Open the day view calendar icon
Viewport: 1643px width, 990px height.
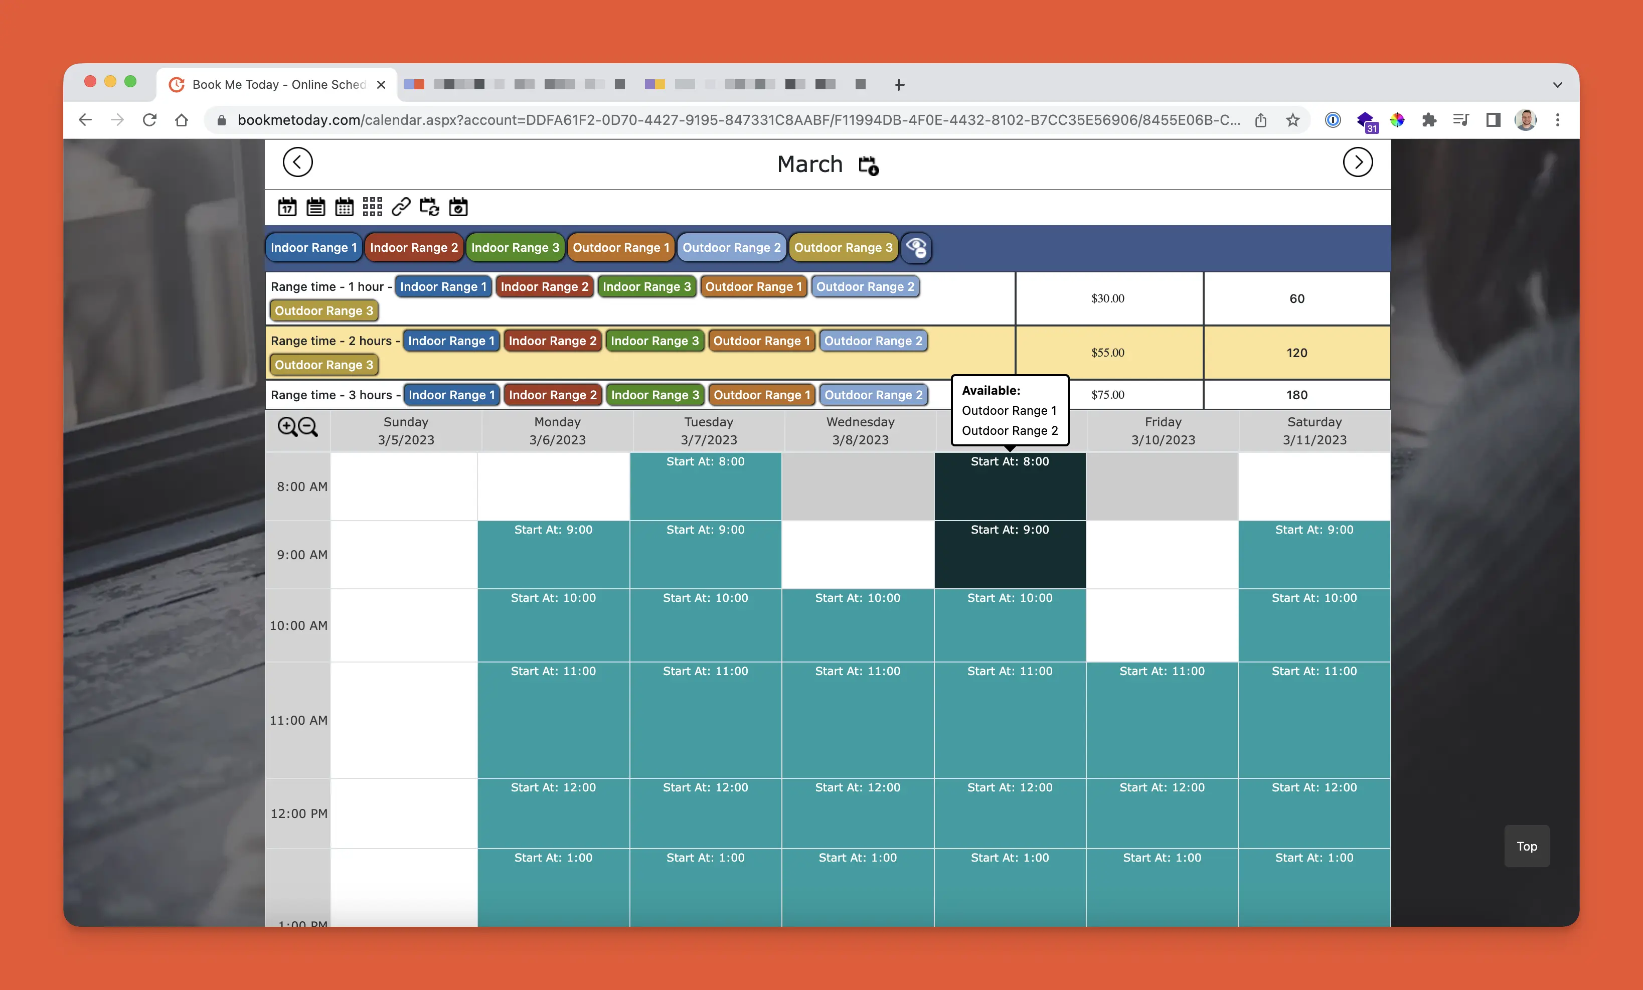point(287,207)
